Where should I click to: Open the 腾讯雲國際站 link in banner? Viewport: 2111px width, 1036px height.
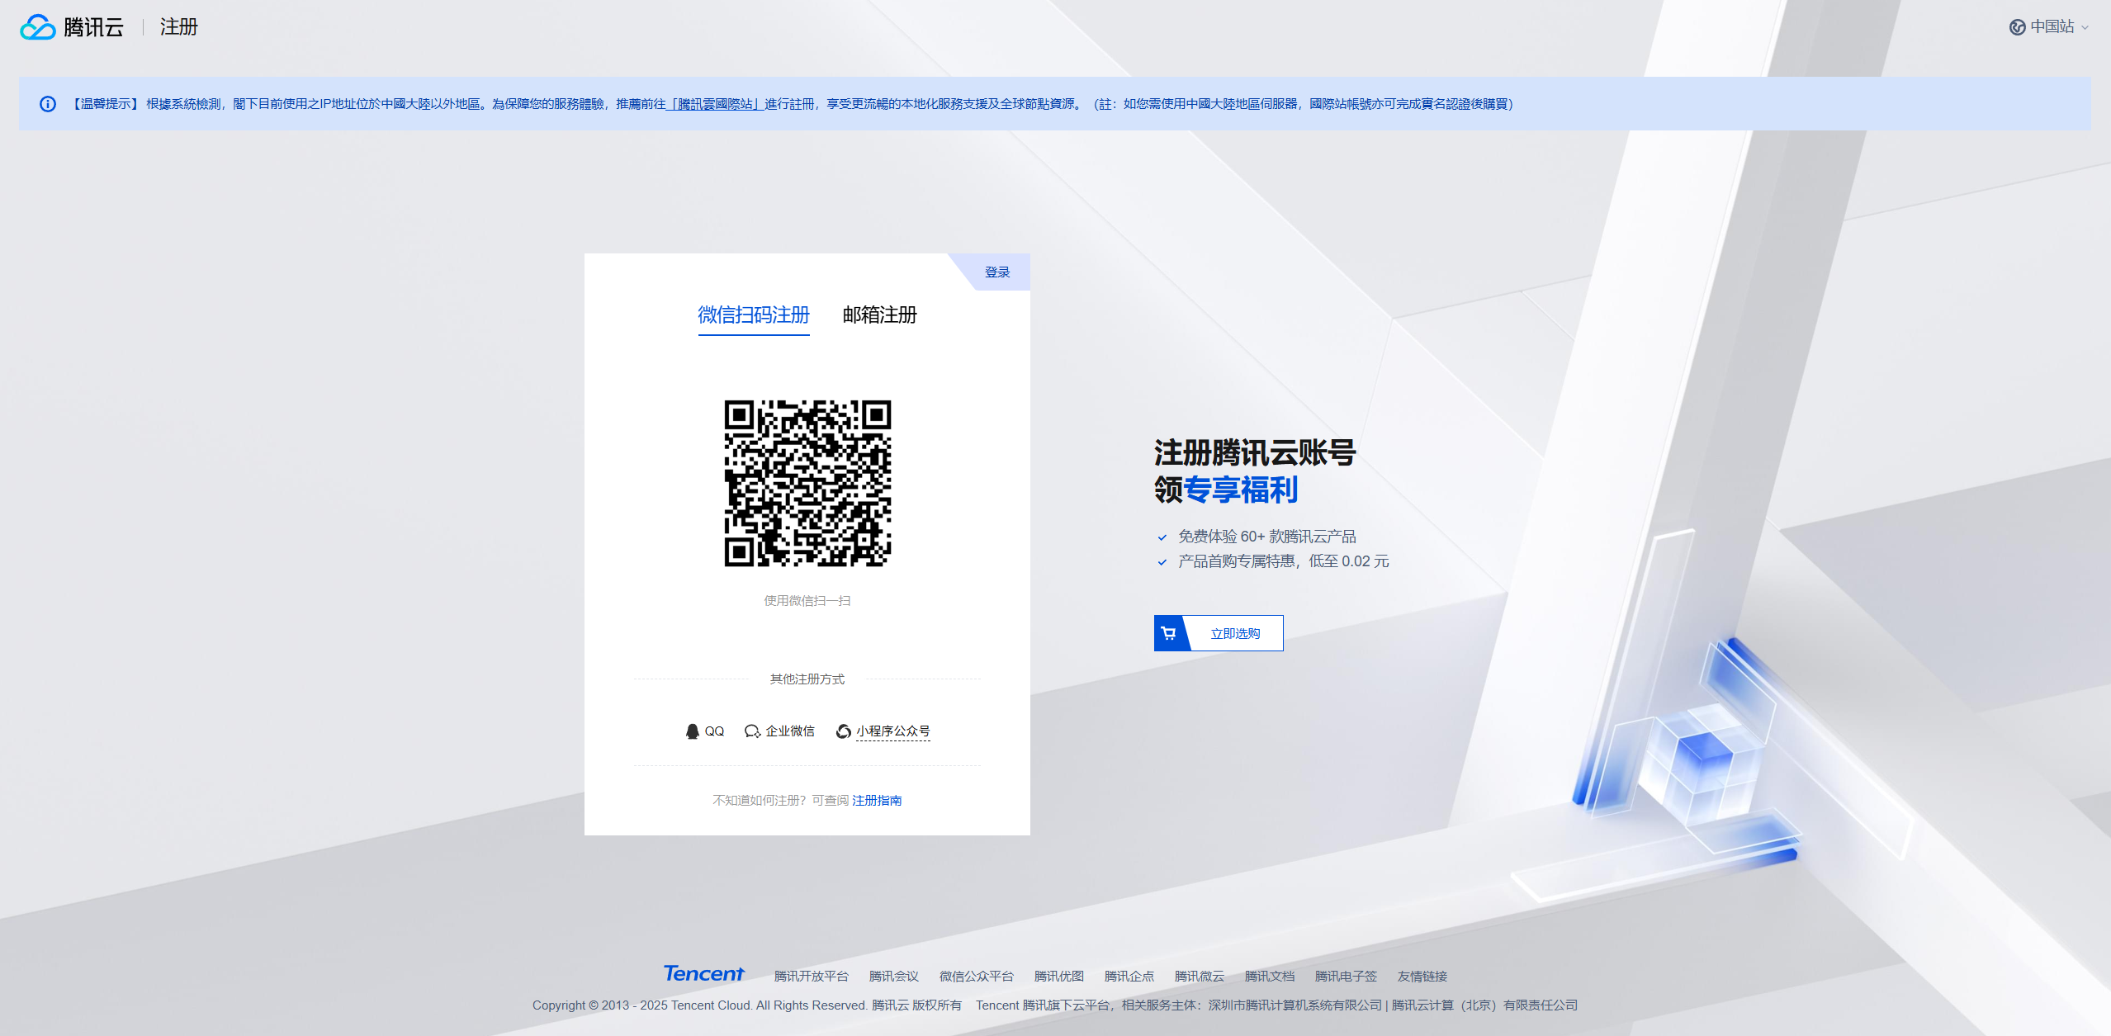(715, 104)
